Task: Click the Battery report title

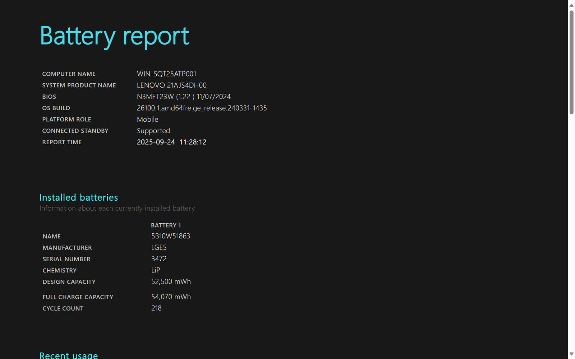Action: point(114,36)
